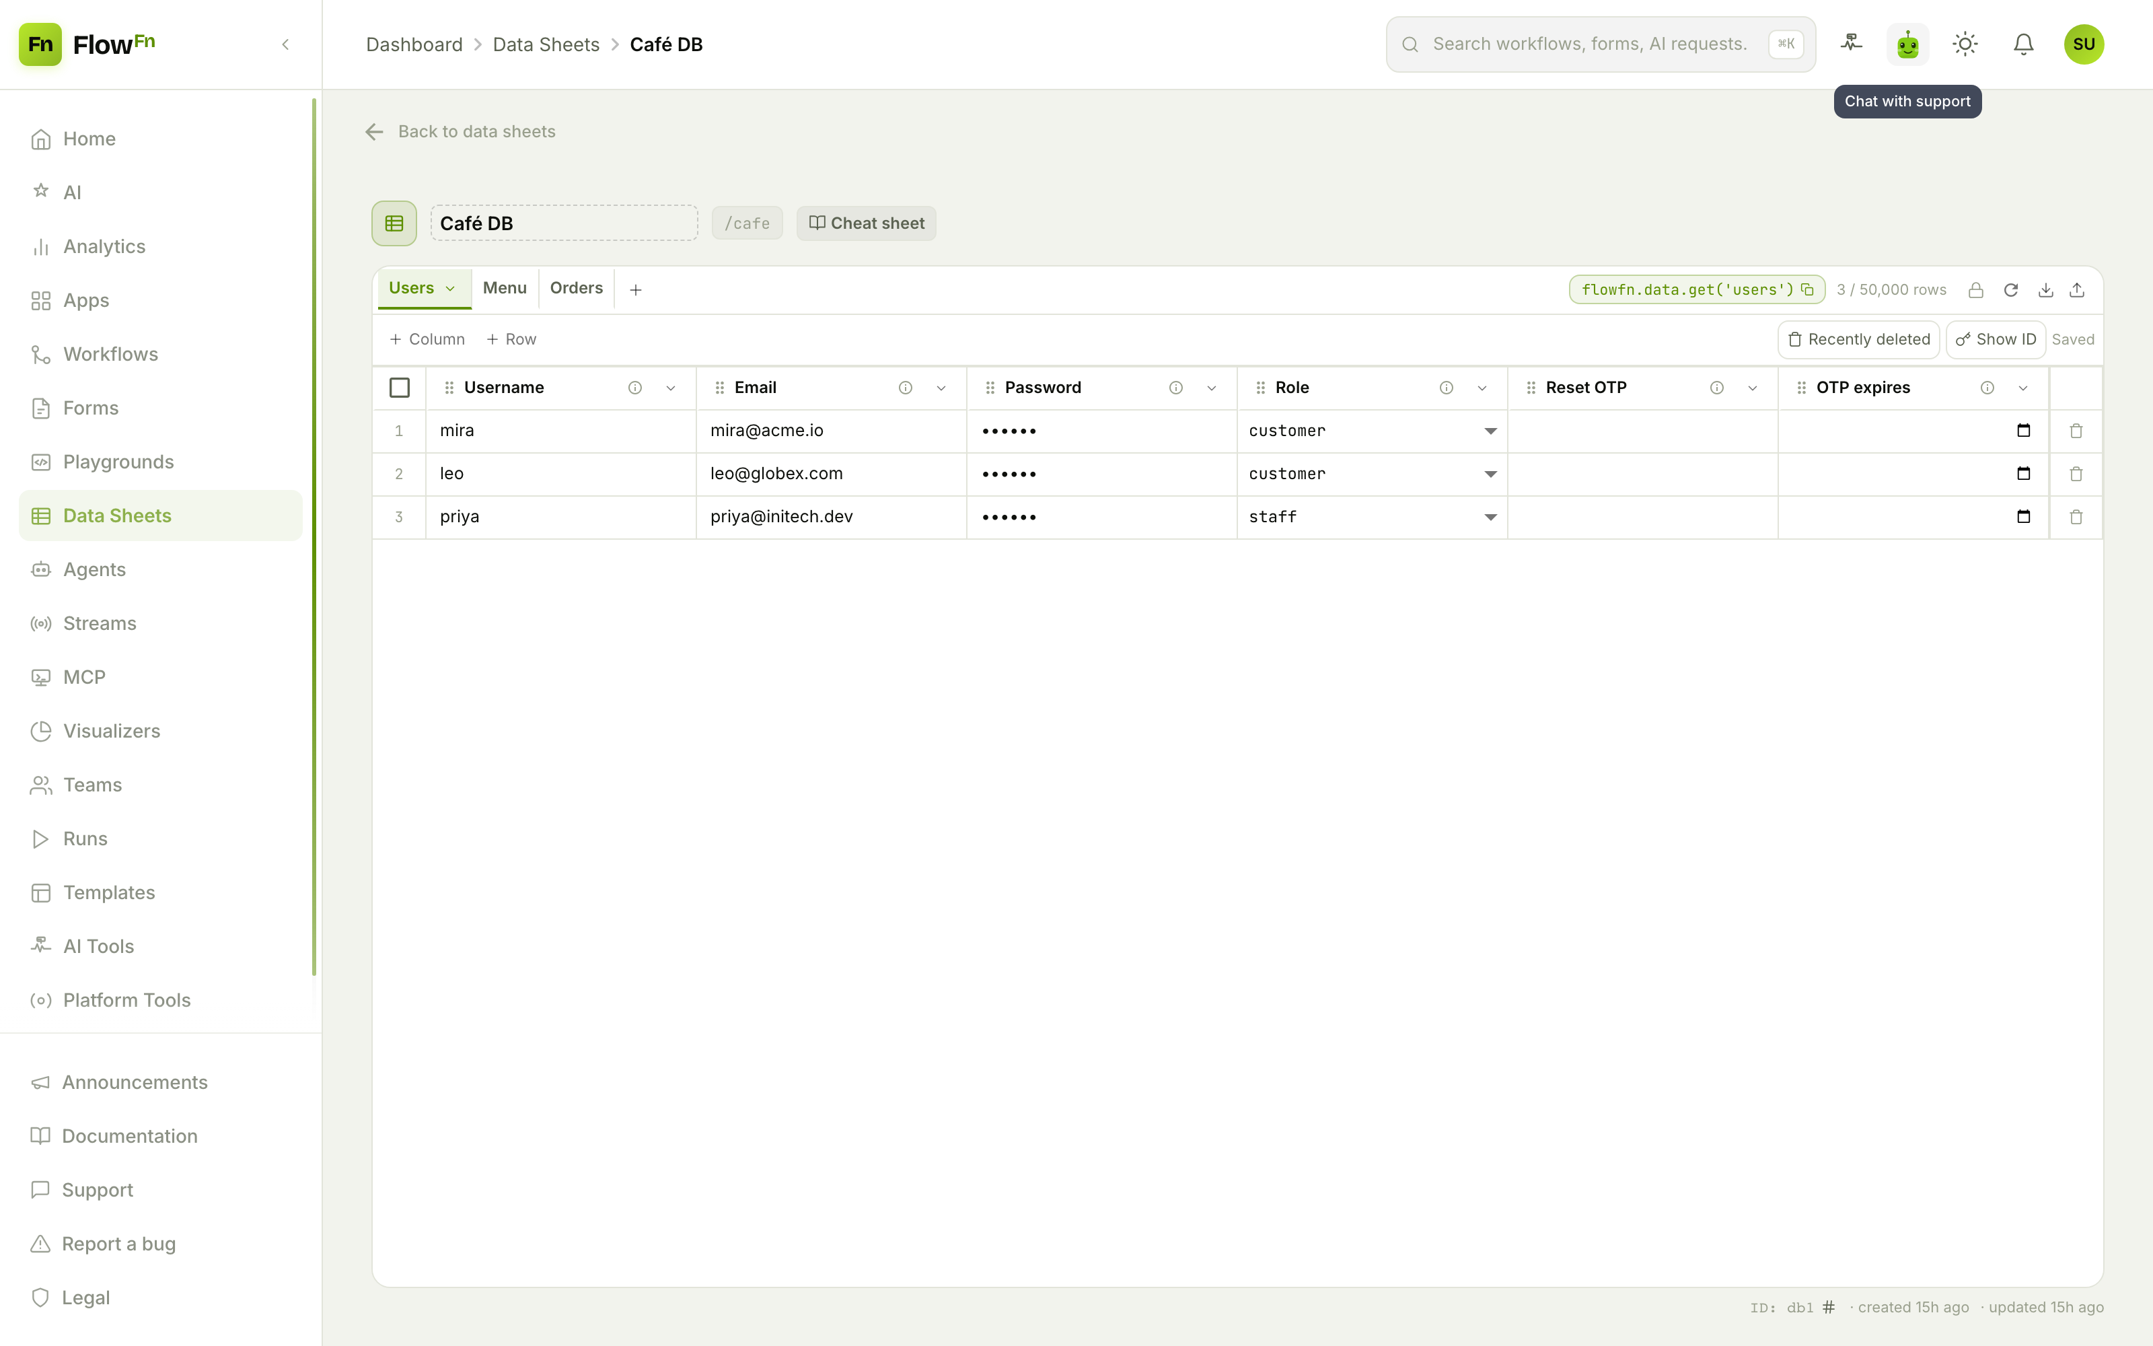Open the Role dropdown for leo
The image size is (2153, 1346).
pyautogui.click(x=1490, y=474)
